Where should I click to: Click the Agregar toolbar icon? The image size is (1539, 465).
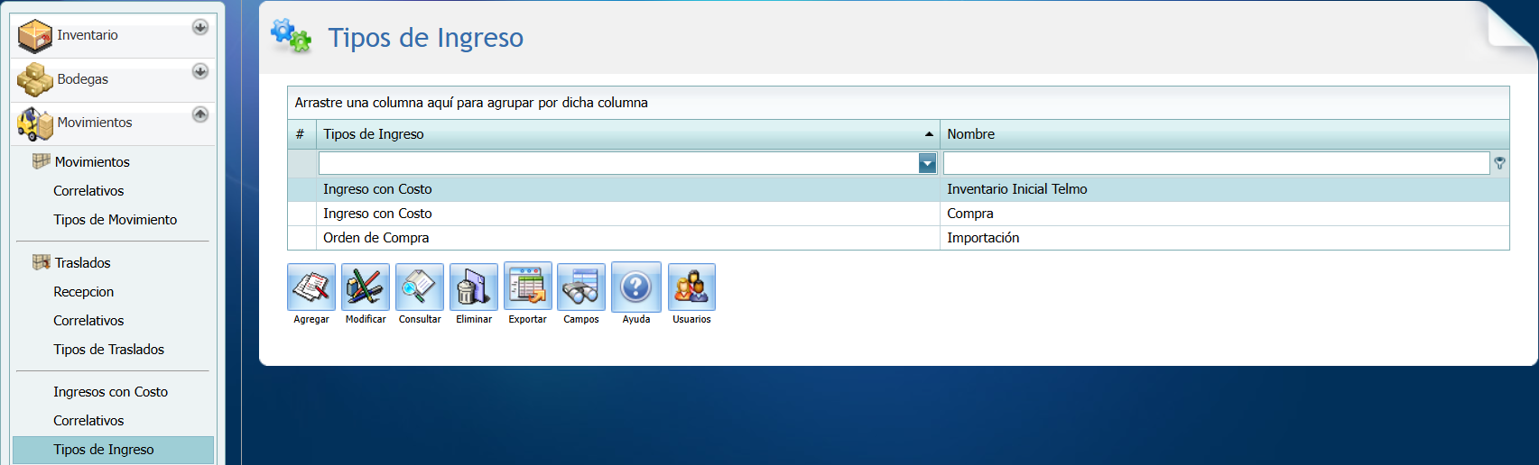[x=311, y=287]
